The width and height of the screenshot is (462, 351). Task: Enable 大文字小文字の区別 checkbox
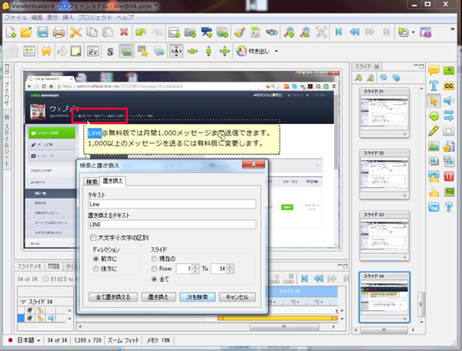(x=92, y=238)
